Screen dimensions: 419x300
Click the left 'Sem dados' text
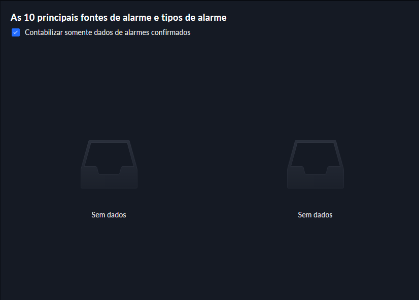pos(109,215)
